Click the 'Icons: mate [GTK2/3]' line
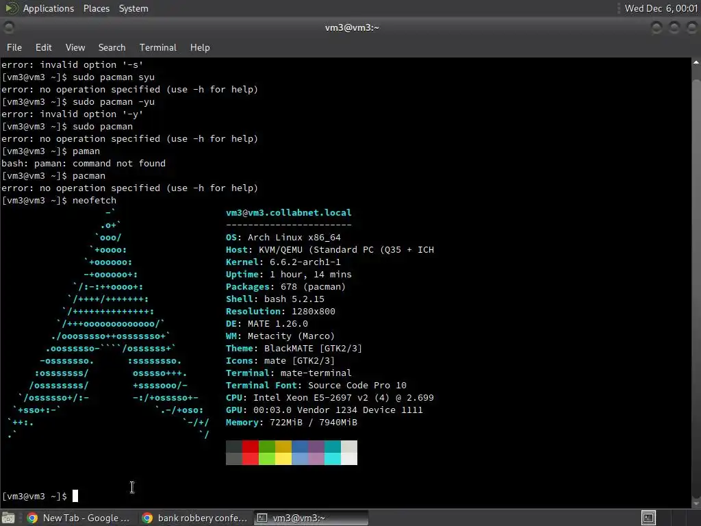This screenshot has width=701, height=526. click(x=280, y=361)
